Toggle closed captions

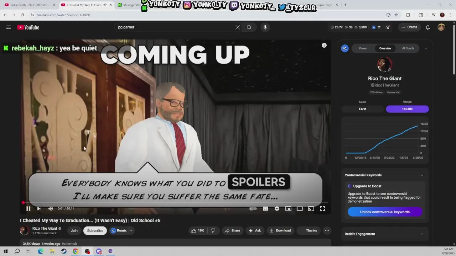pos(265,209)
